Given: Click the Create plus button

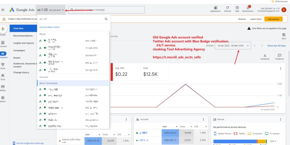Looking at the screenshot, I should click(x=3, y=29).
